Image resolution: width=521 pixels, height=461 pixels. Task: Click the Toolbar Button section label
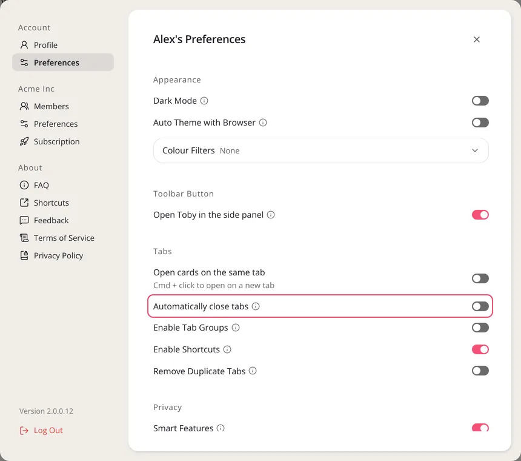point(184,193)
